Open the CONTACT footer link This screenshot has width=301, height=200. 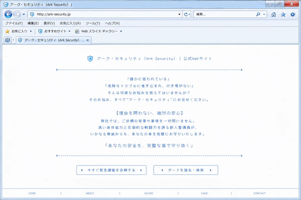click(259, 193)
